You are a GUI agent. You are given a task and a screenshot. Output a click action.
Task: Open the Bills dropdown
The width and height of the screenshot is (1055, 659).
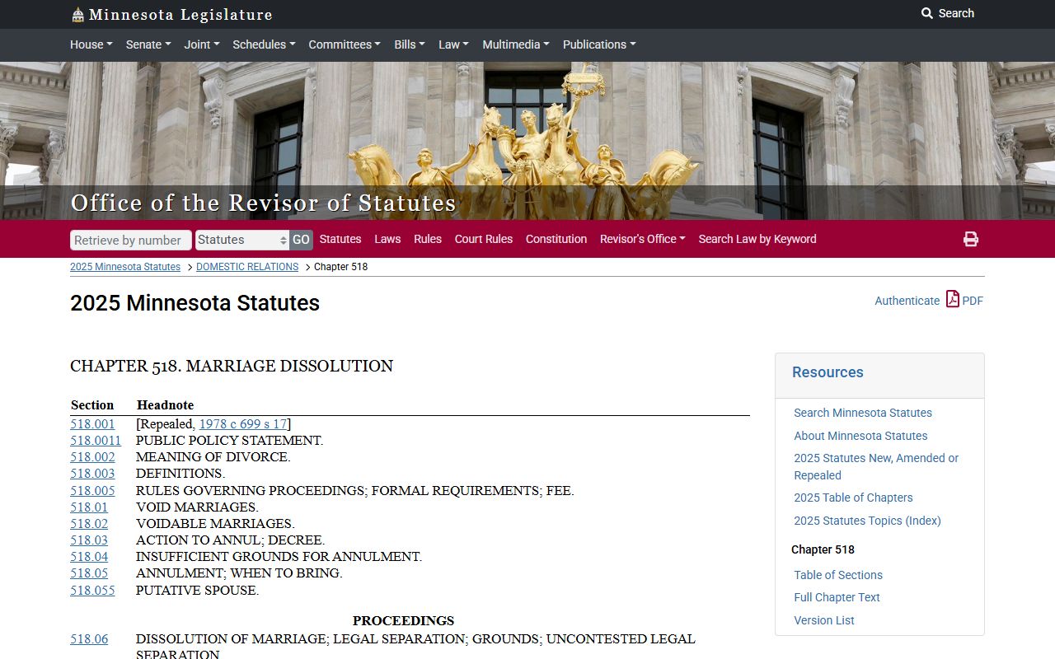tap(410, 44)
